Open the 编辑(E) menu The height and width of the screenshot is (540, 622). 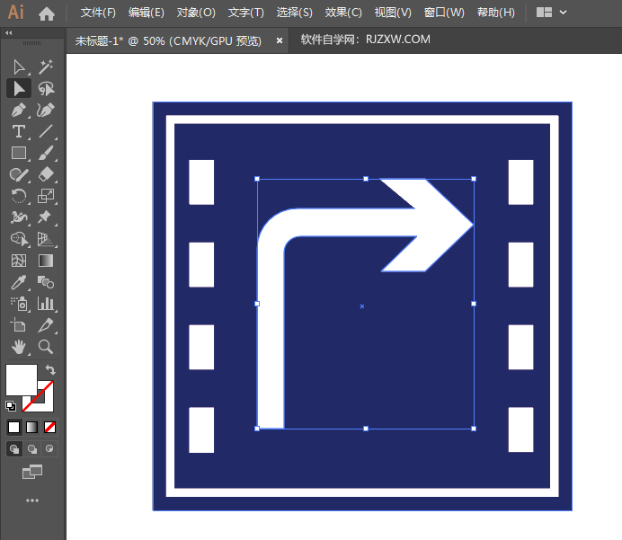click(x=146, y=13)
